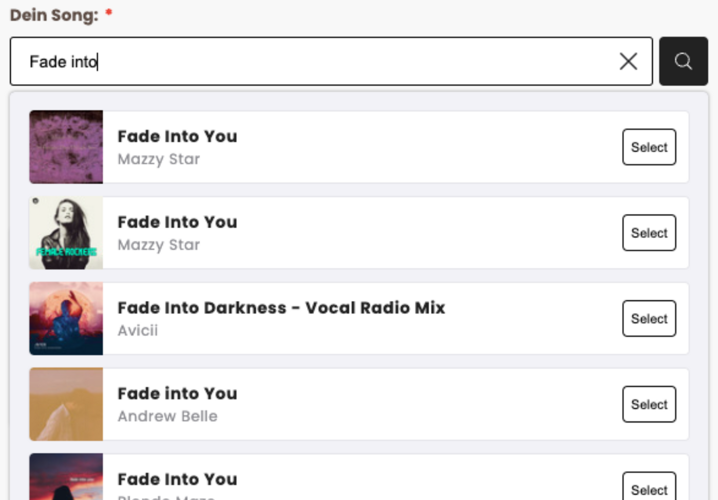The height and width of the screenshot is (500, 718).
Task: Click the Fade Into You title in the last result
Action: click(177, 479)
